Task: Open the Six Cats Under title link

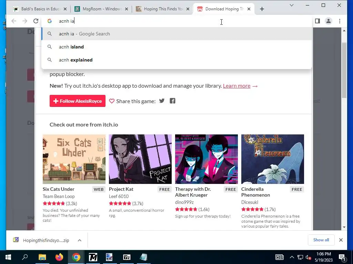Action: pos(59,189)
